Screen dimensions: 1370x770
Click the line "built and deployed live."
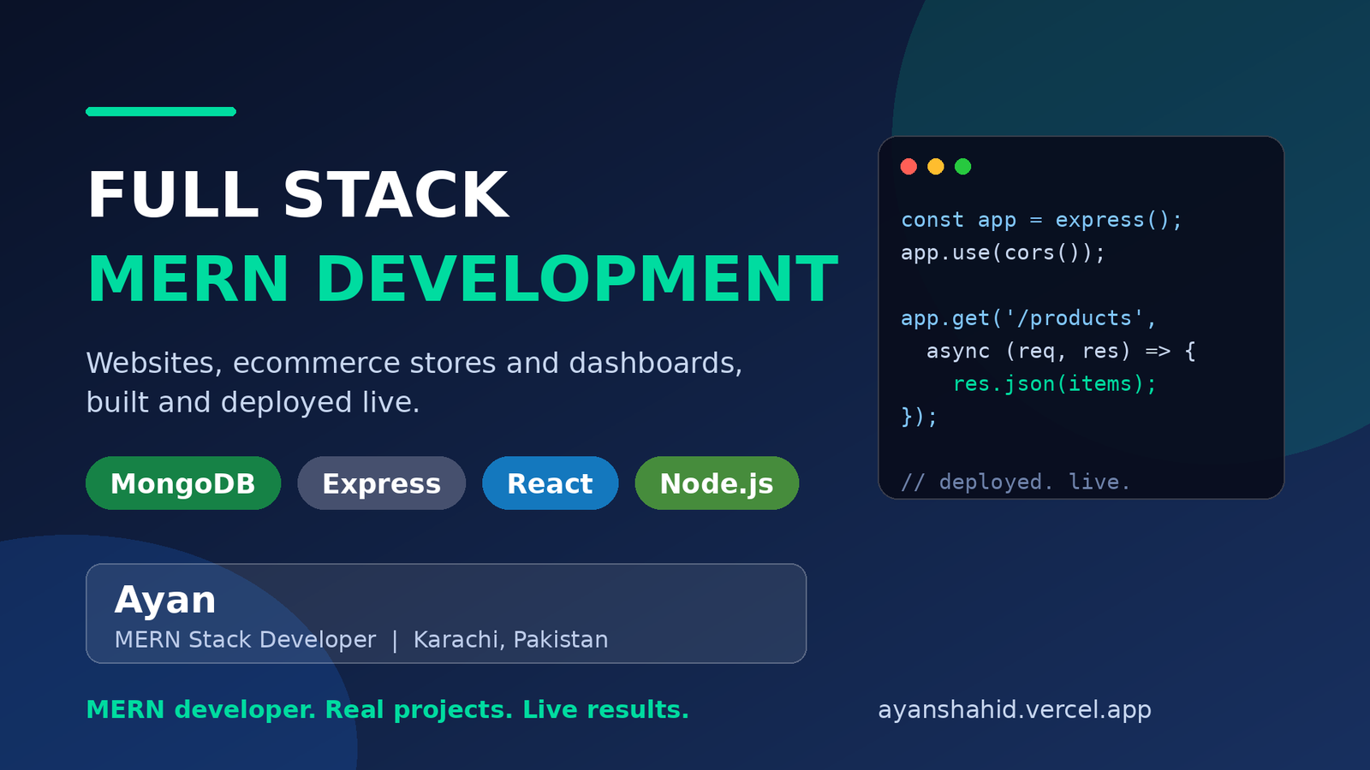pos(253,402)
